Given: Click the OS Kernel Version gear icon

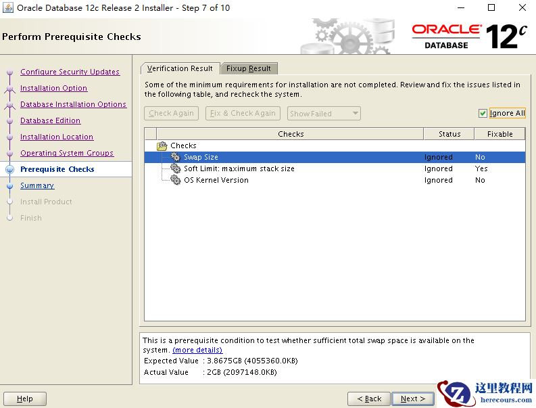Looking at the screenshot, I should (175, 180).
